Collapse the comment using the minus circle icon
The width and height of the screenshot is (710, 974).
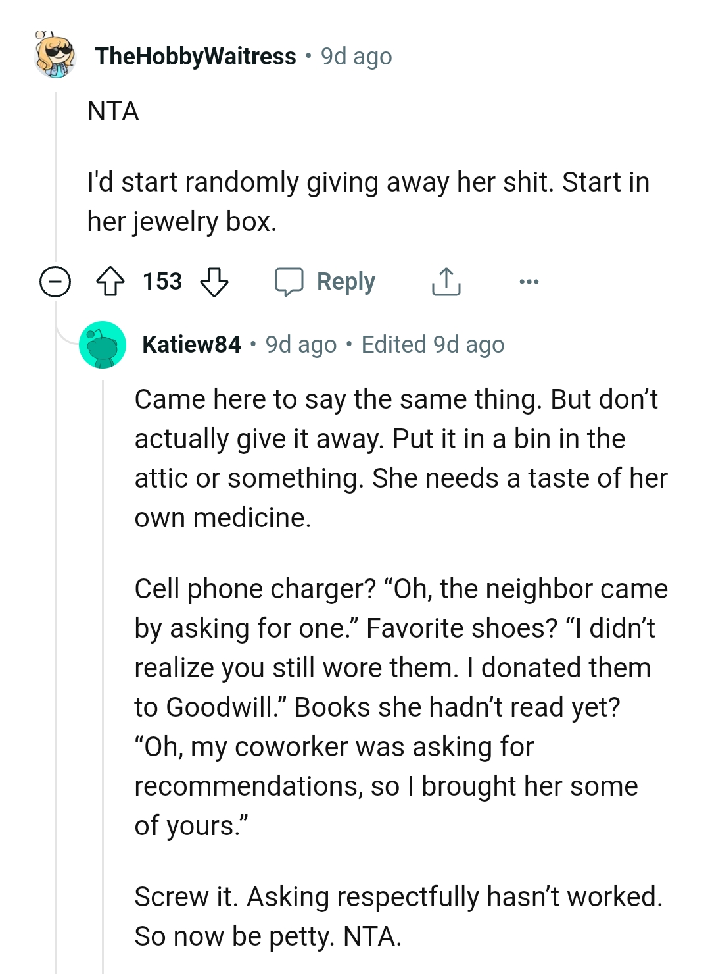tap(55, 281)
